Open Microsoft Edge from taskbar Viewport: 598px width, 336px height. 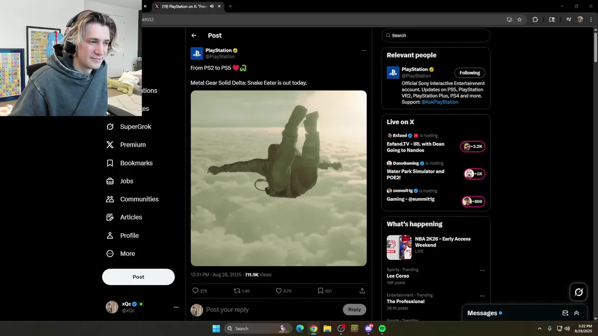tap(300, 329)
